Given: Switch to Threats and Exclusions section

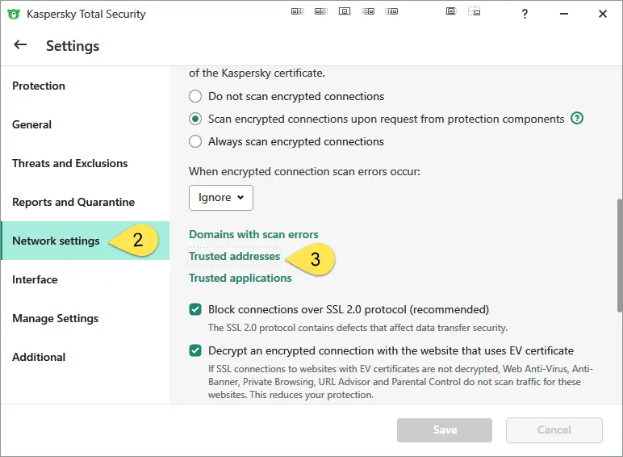Looking at the screenshot, I should pyautogui.click(x=69, y=163).
